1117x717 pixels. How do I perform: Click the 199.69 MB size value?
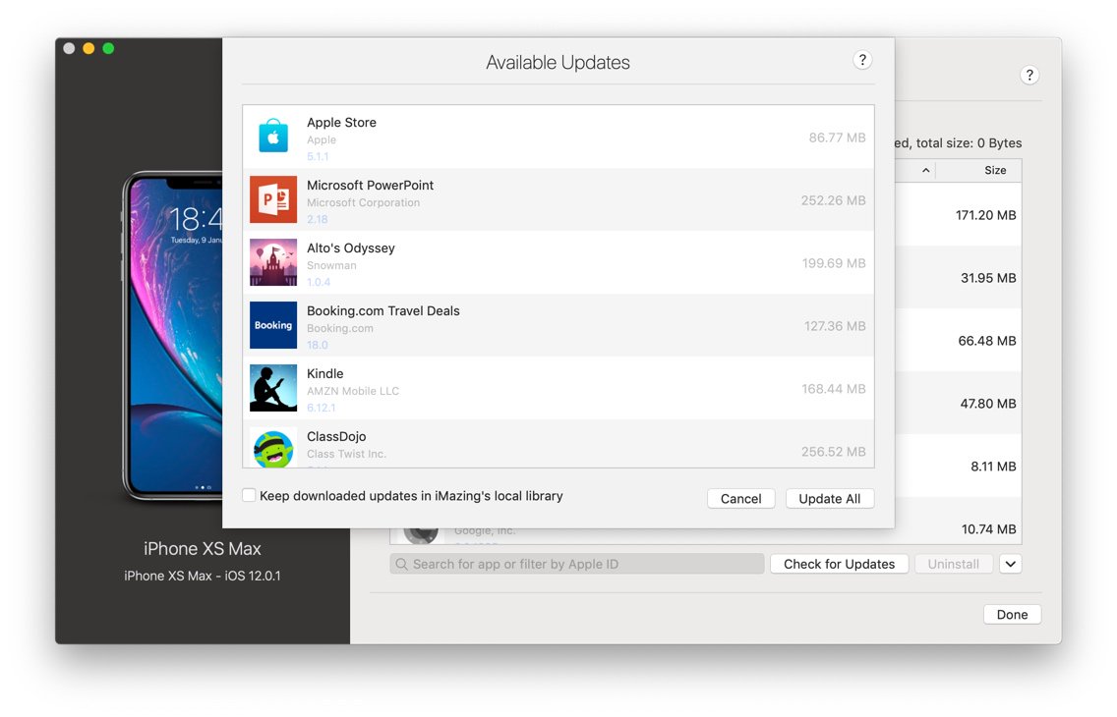(834, 263)
